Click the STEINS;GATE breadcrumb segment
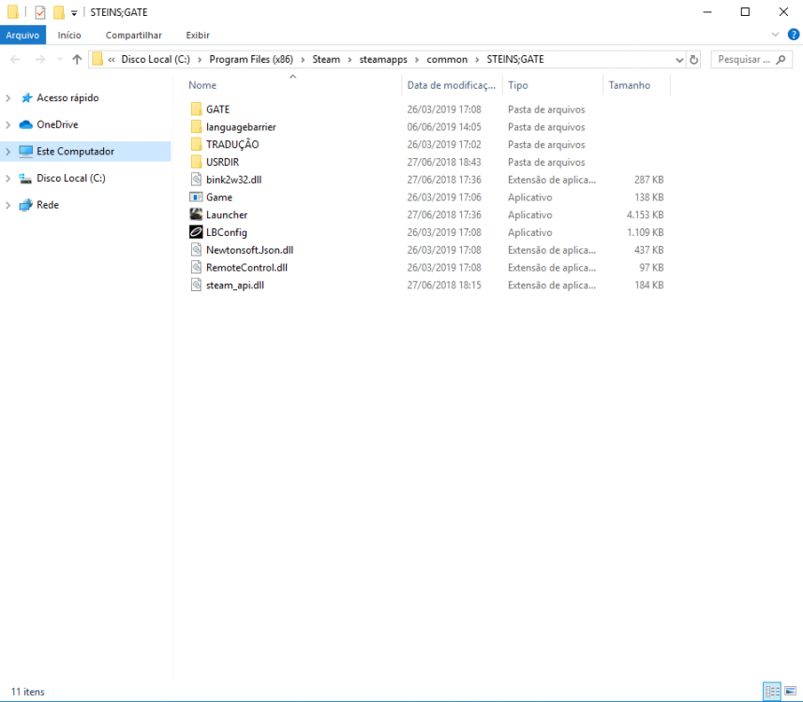This screenshot has height=702, width=803. tap(515, 59)
